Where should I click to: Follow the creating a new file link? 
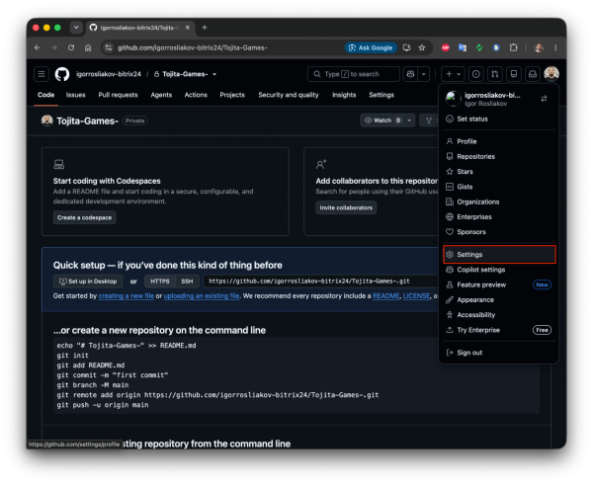click(126, 296)
